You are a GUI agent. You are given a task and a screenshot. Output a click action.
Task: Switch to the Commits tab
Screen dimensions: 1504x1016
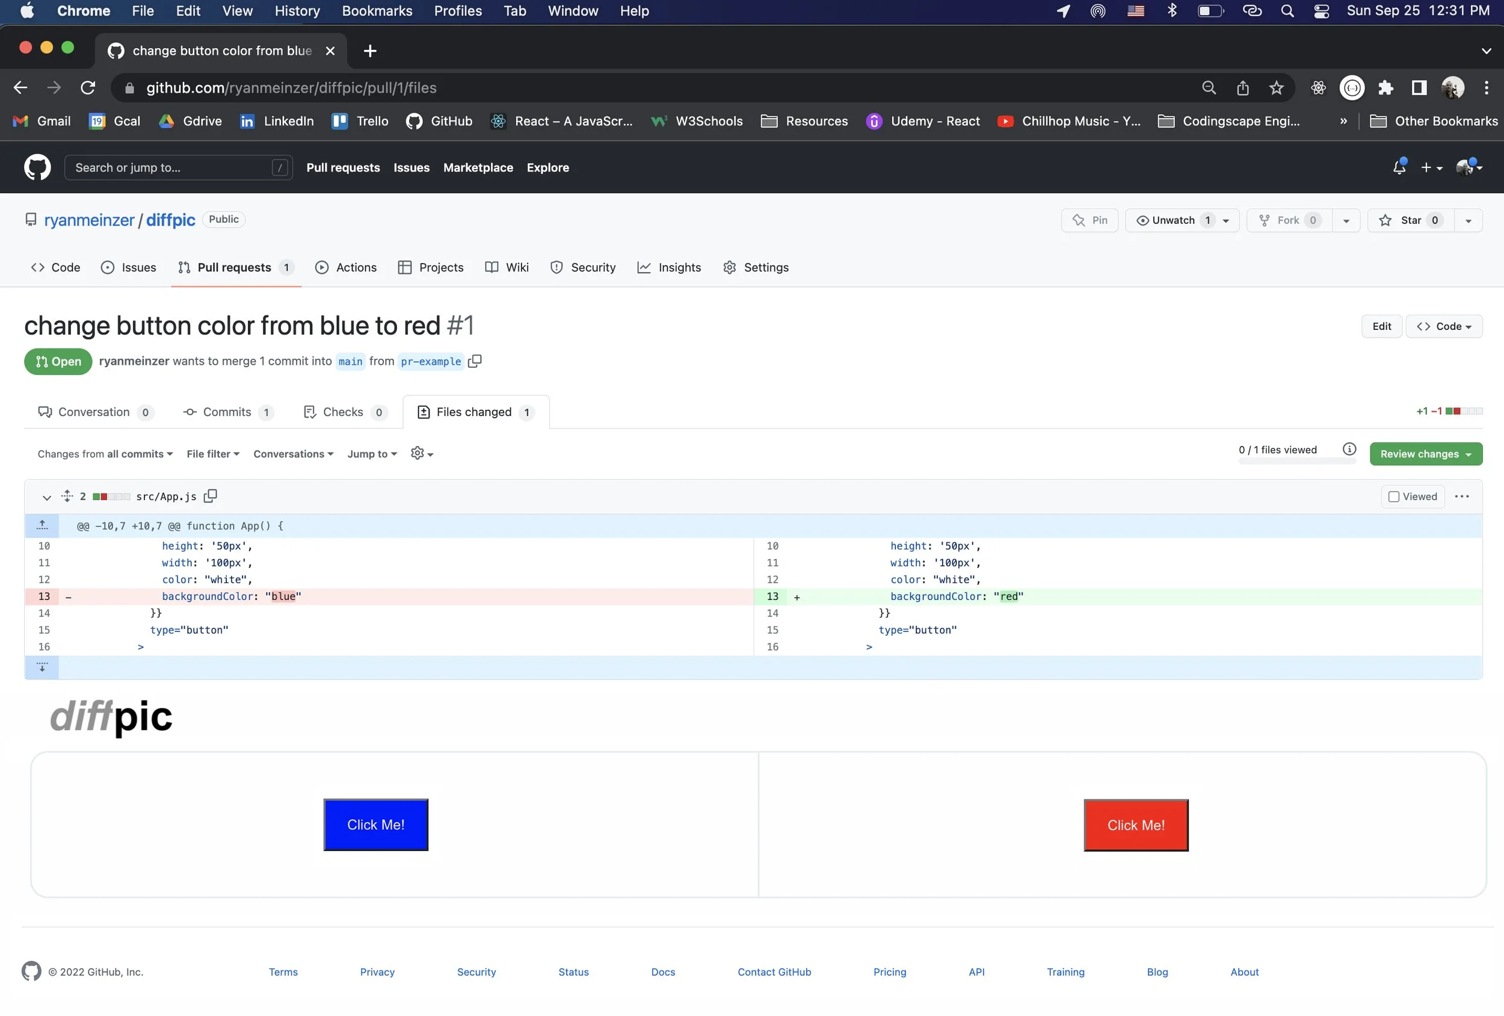(x=227, y=412)
